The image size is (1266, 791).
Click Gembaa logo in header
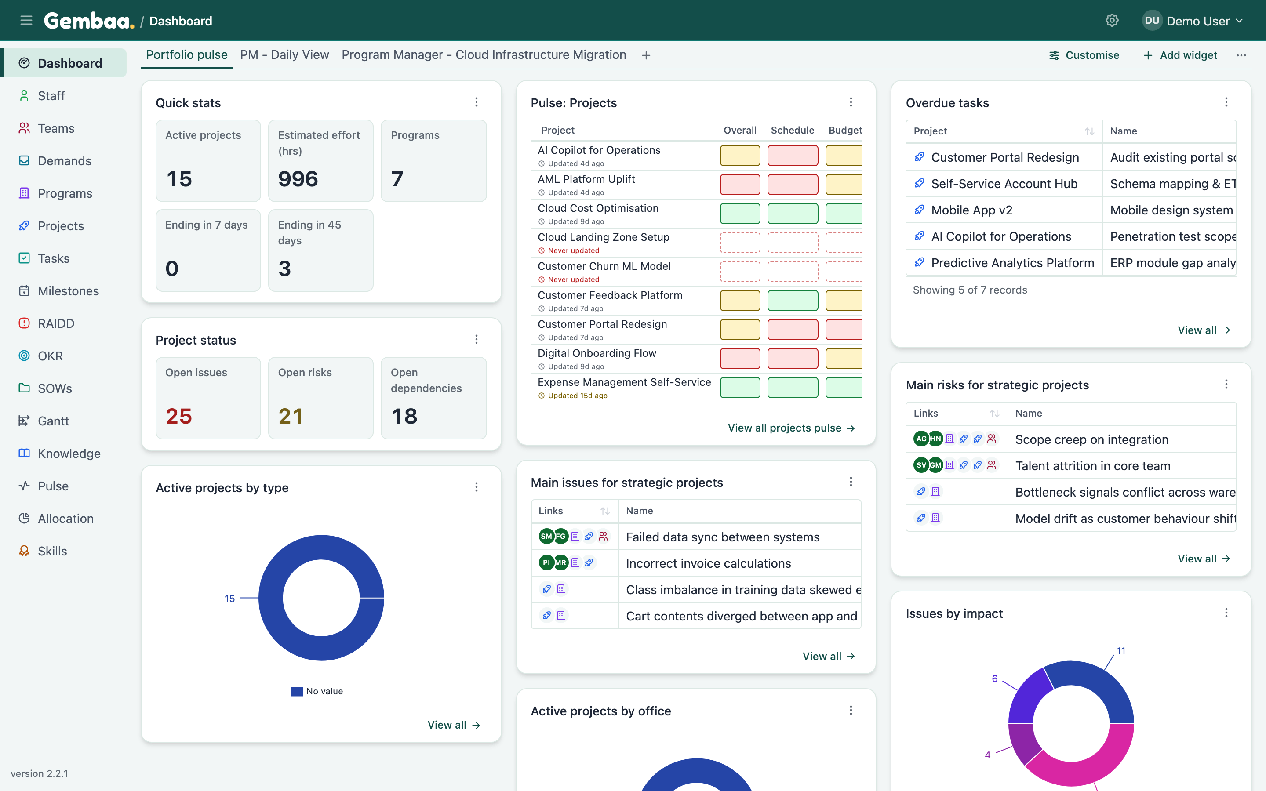[x=89, y=21]
